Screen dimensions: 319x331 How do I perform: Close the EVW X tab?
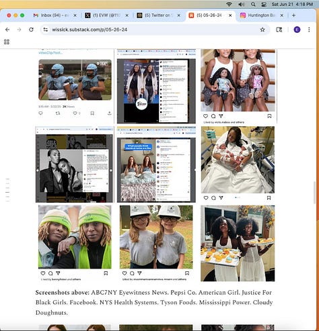(x=127, y=15)
